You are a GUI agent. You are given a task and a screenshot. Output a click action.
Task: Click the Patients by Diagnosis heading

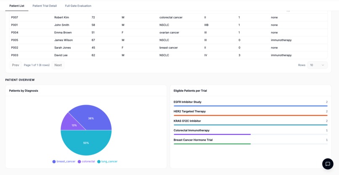(x=24, y=90)
